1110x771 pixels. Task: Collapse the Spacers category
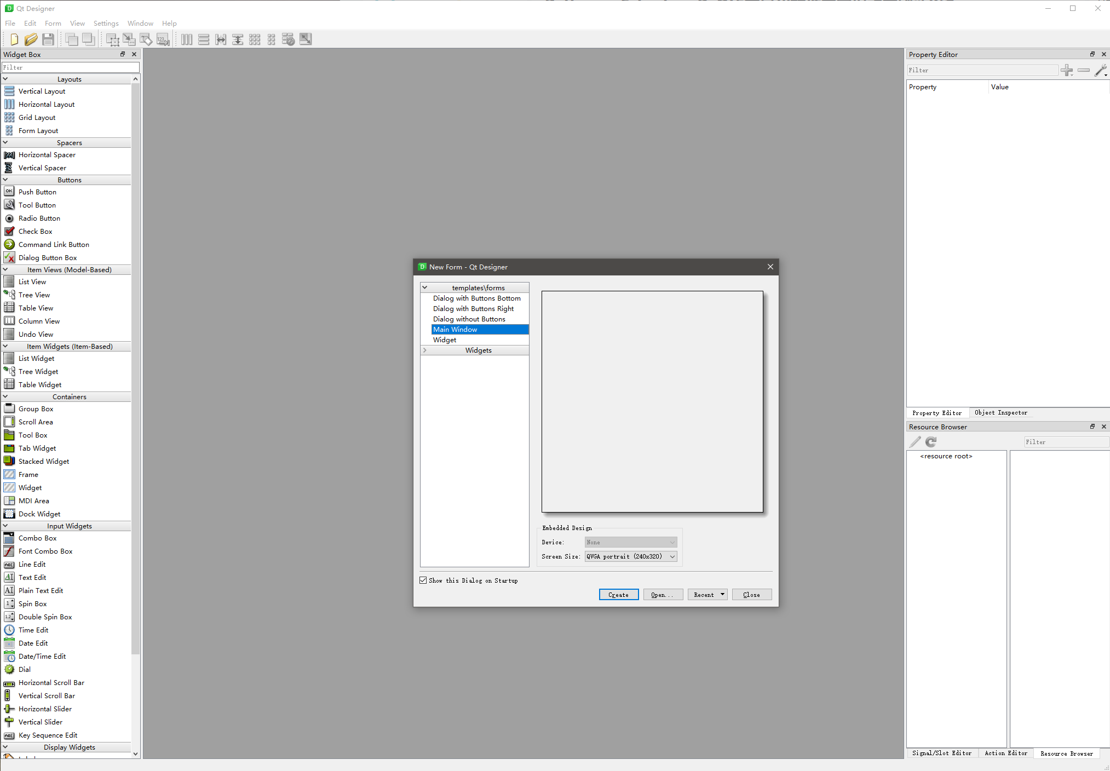(5, 142)
